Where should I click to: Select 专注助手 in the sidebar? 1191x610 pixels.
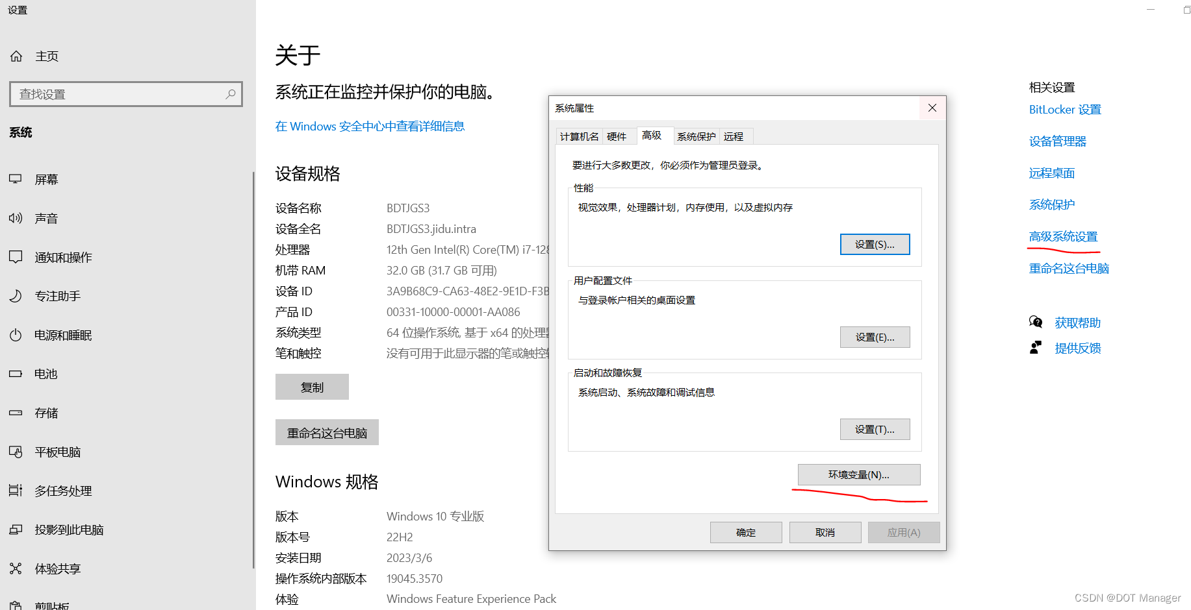tap(57, 296)
